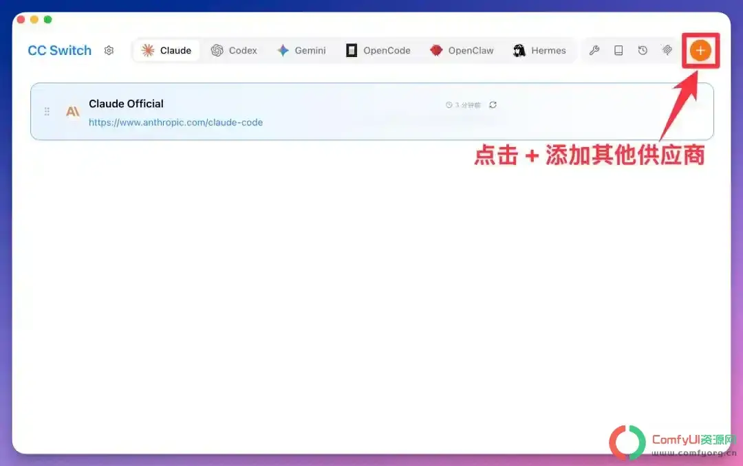Image resolution: width=743 pixels, height=466 pixels.
Task: Switch to the Codex tab
Action: pos(234,50)
